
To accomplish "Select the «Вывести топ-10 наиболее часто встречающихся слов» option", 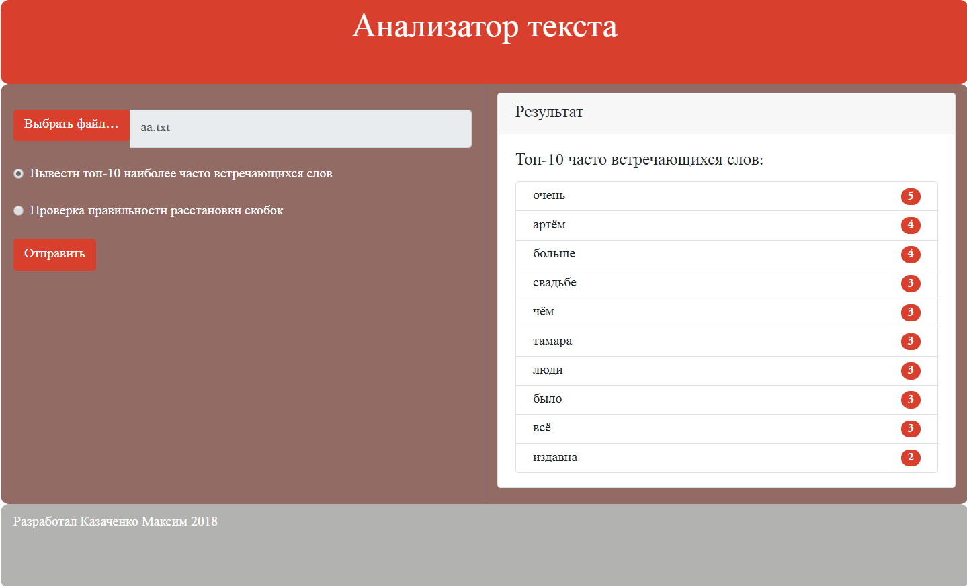I will tap(18, 173).
